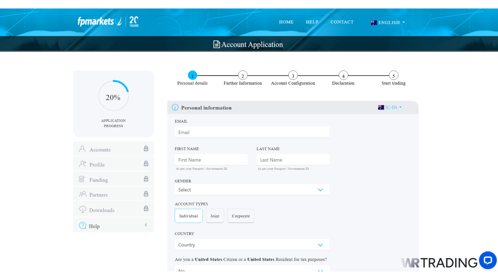This screenshot has height=280, width=498.
Task: Open the SC-EN language selector
Action: pyautogui.click(x=389, y=107)
